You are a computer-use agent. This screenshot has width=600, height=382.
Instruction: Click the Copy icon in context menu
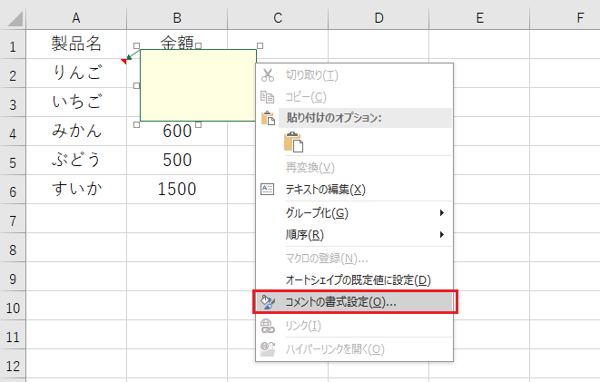pos(268,97)
